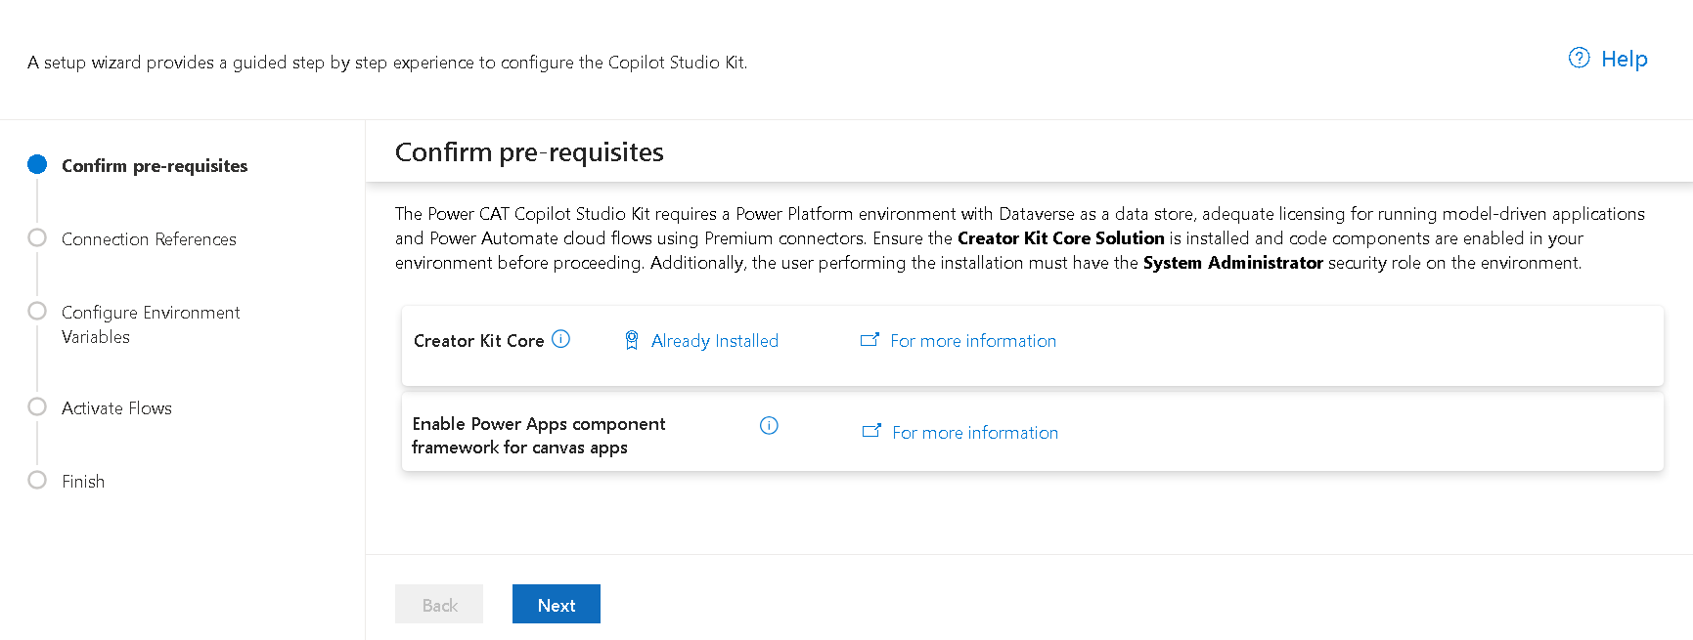Open the Finish step label
Screen dimensions: 1693x640
83,482
